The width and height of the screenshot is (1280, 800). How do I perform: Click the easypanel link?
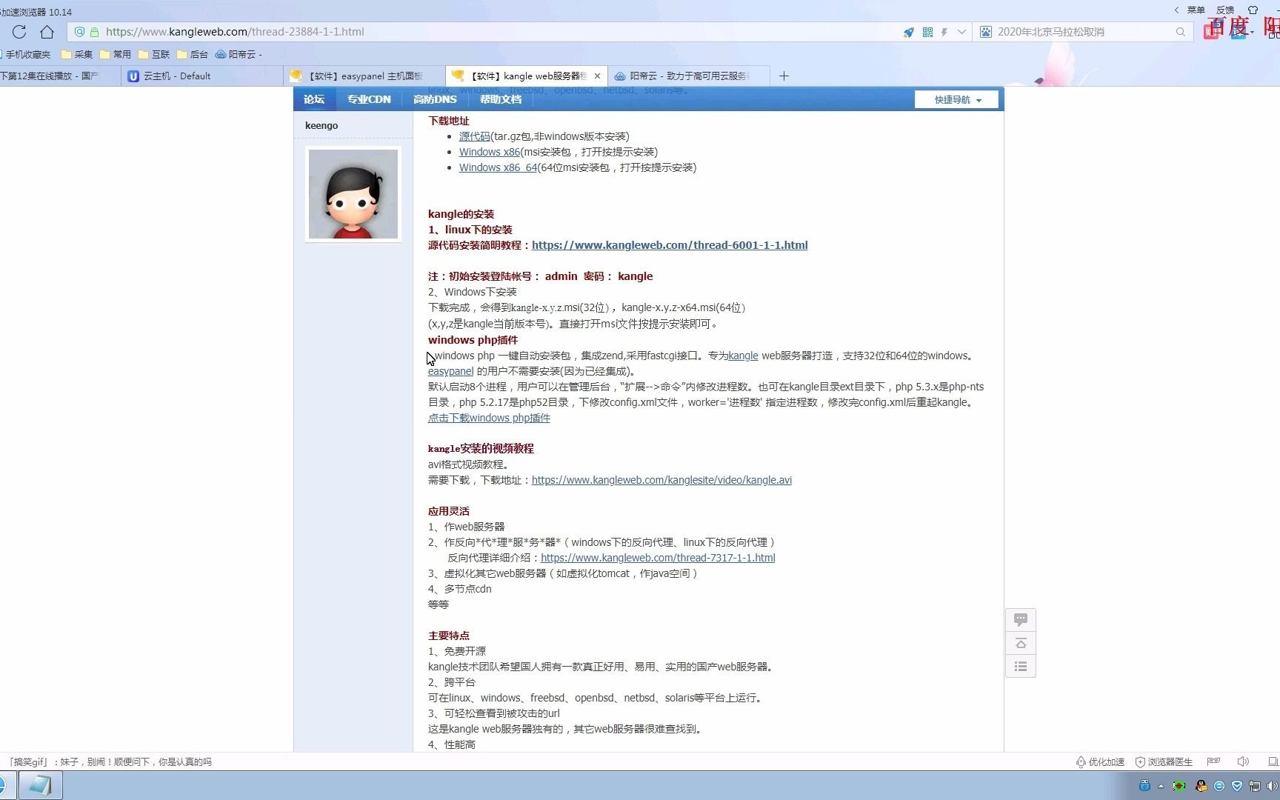[x=450, y=371]
